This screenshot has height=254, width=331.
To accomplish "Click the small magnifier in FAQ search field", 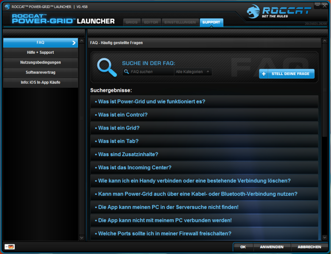I will click(x=126, y=72).
